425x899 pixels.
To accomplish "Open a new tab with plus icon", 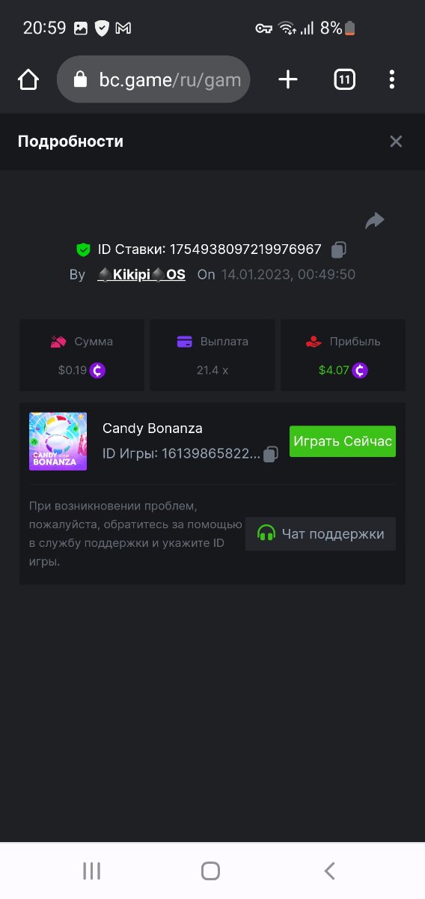I will (x=288, y=79).
